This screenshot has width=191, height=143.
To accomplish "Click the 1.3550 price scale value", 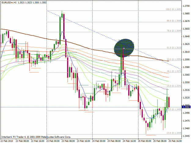I will click(x=186, y=83).
